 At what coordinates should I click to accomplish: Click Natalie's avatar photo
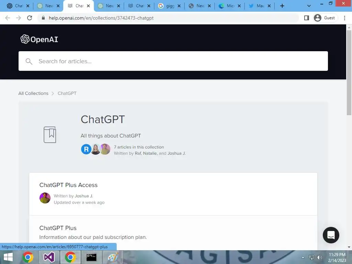click(96, 149)
